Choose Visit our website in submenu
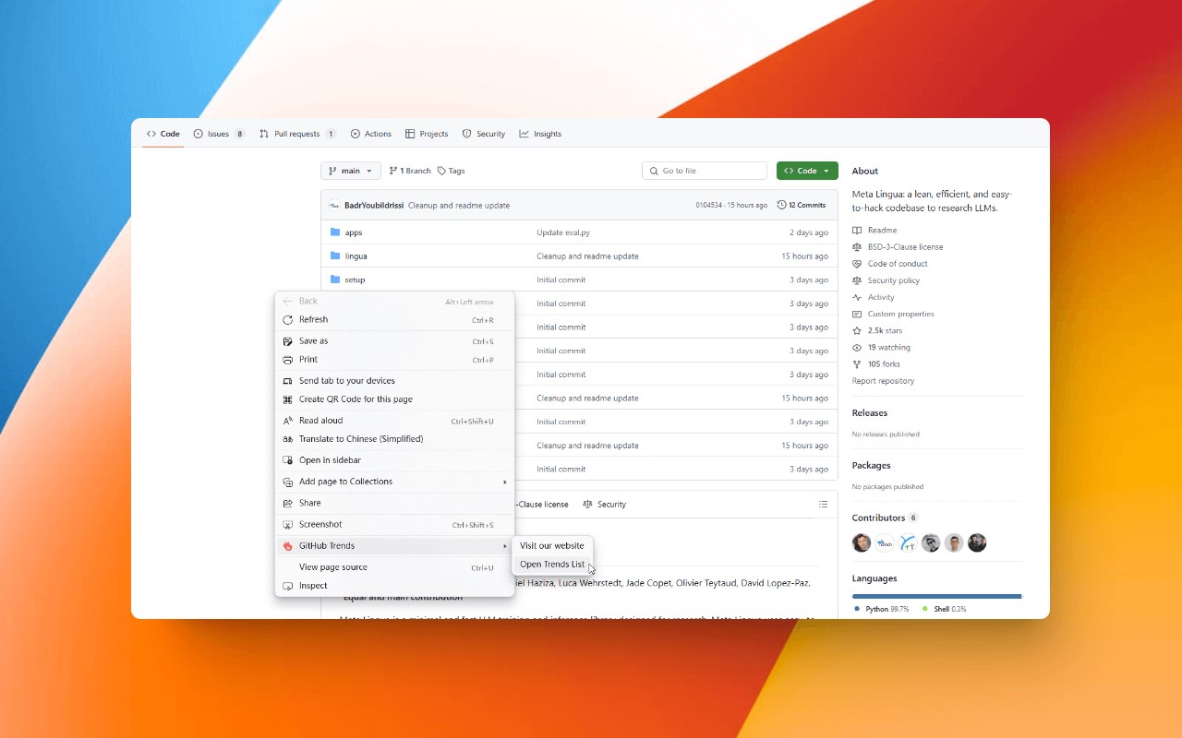Screen dimensions: 1182x738 point(552,546)
